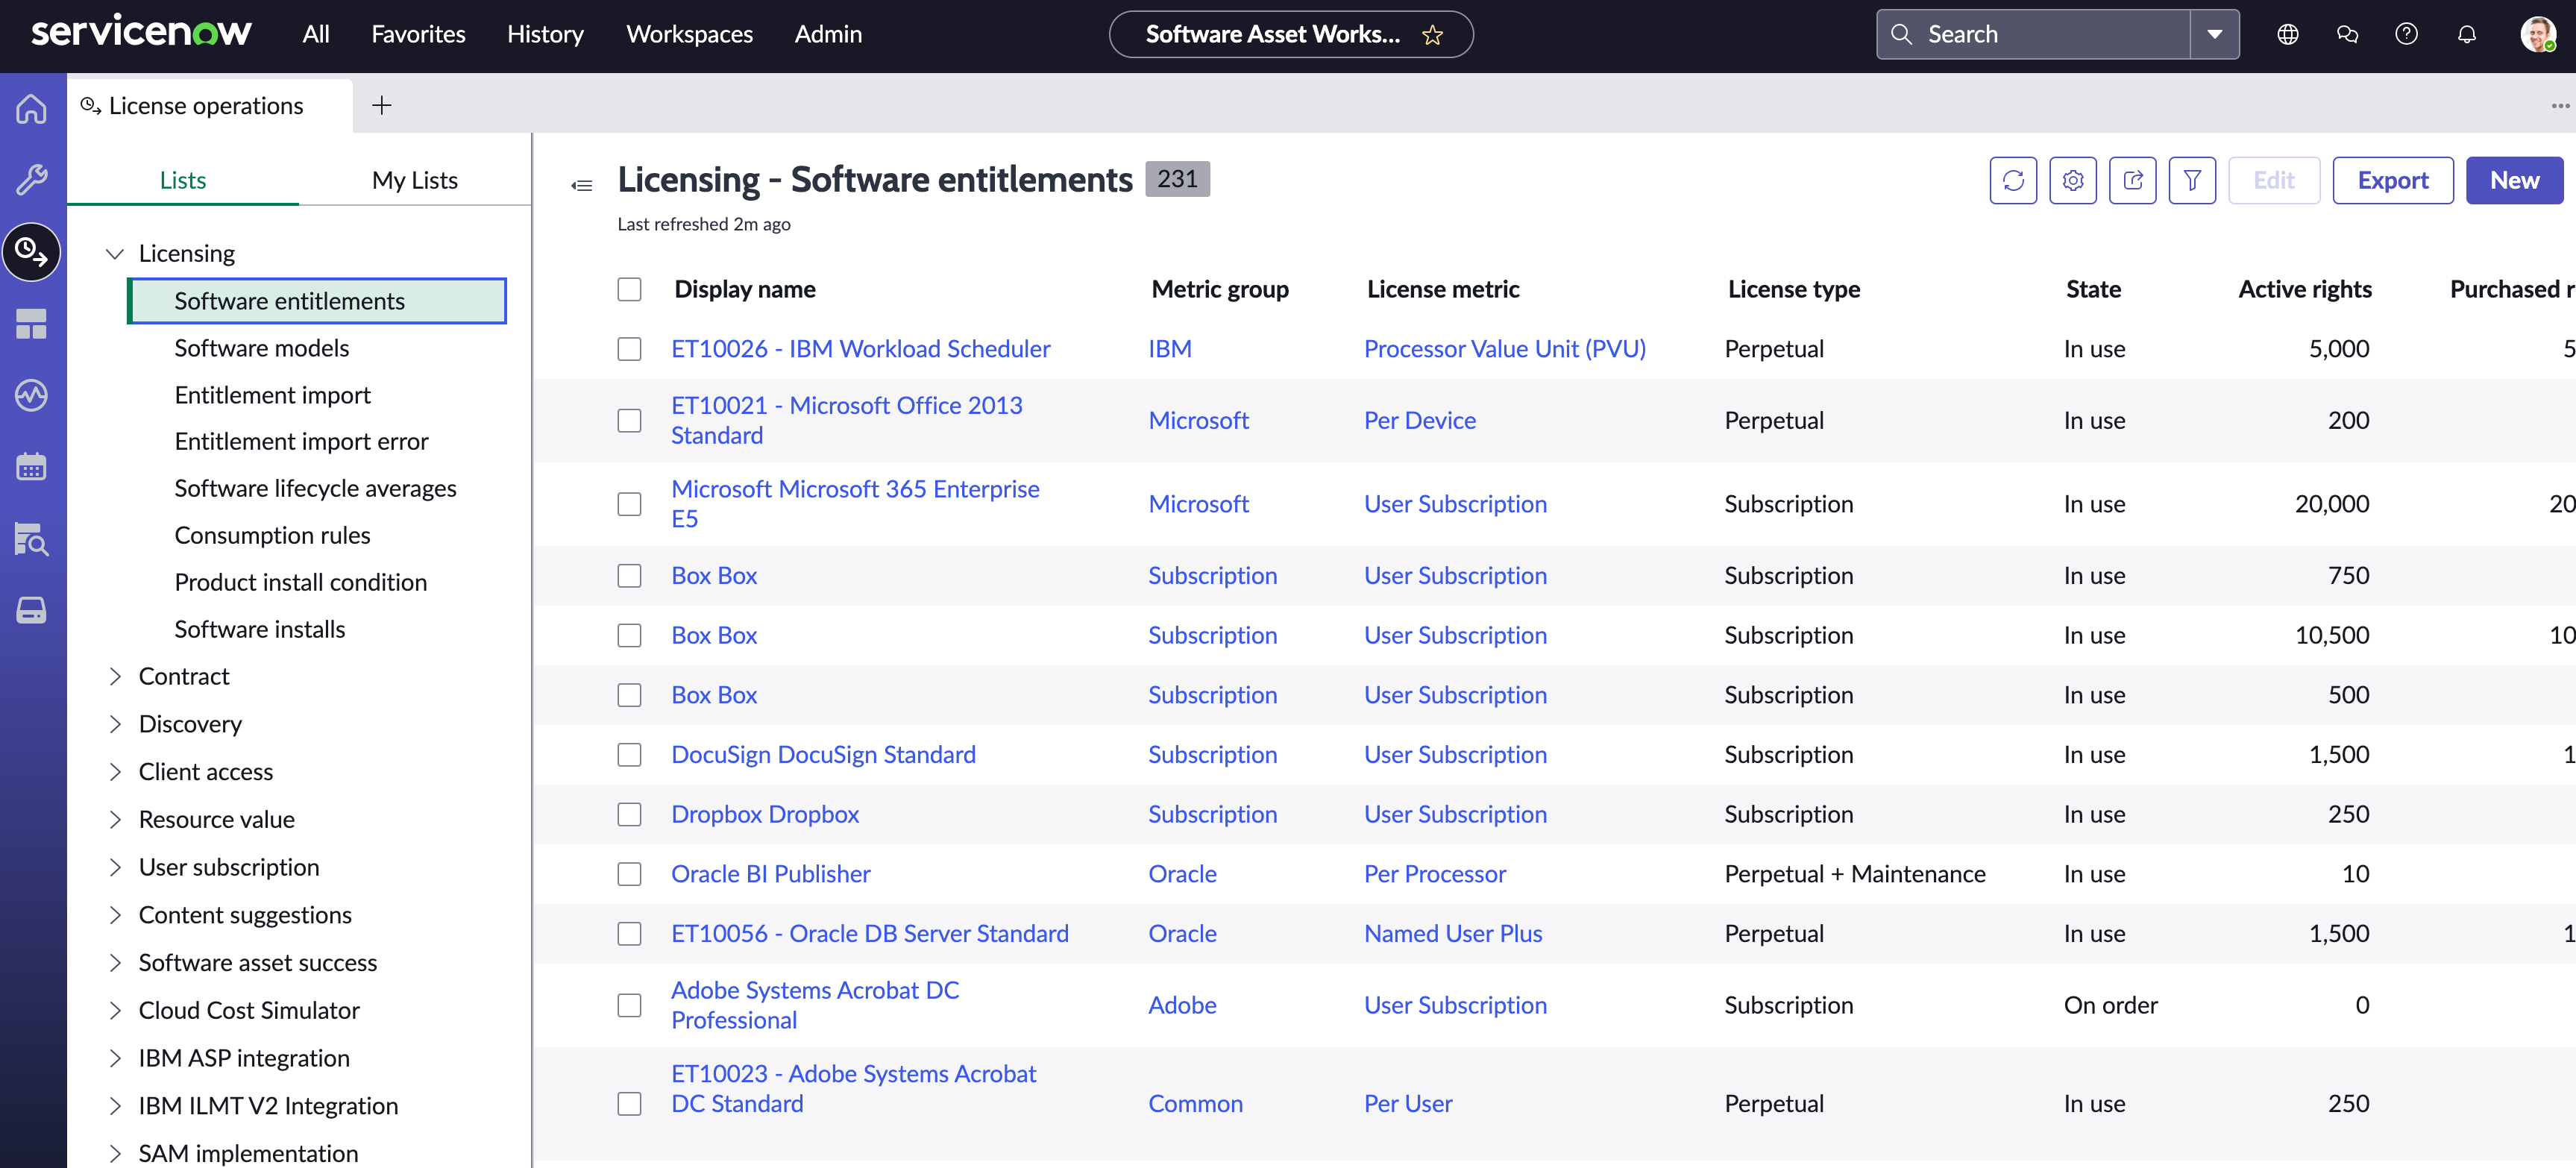The width and height of the screenshot is (2576, 1168).
Task: Open the help question mark icon
Action: 2407,35
